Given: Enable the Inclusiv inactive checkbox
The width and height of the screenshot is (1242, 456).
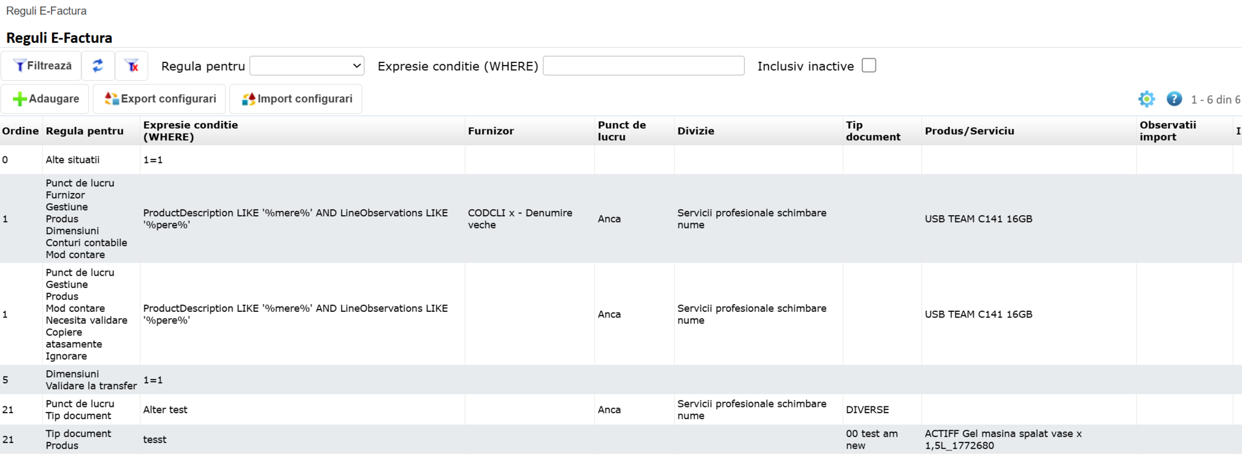Looking at the screenshot, I should point(868,66).
